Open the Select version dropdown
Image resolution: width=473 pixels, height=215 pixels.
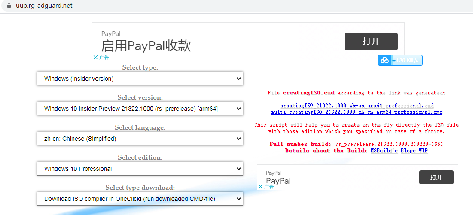140,109
